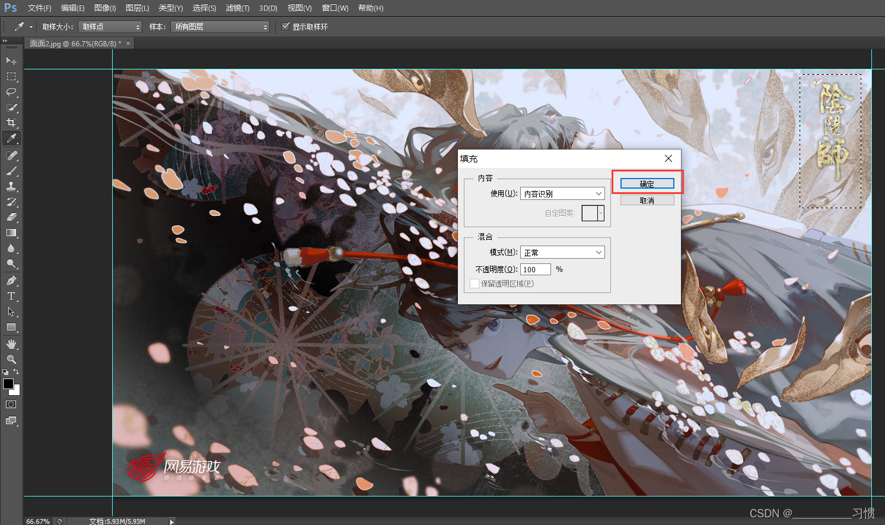This screenshot has width=885, height=525.
Task: Click 确定 in the Fill dialog
Action: tap(647, 184)
